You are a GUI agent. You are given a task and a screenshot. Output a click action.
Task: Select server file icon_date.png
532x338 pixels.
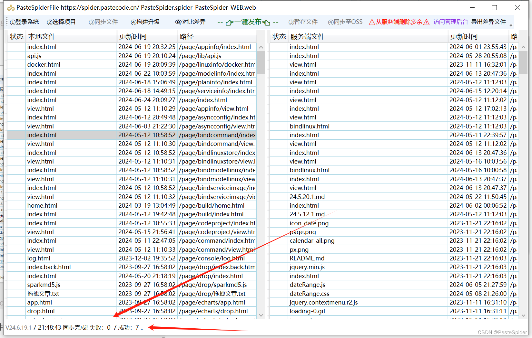coord(309,223)
